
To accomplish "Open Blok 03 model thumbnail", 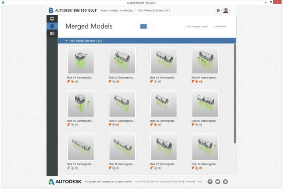I will click(164, 60).
